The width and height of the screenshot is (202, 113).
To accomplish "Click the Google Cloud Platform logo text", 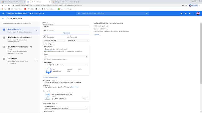I will (17, 14).
